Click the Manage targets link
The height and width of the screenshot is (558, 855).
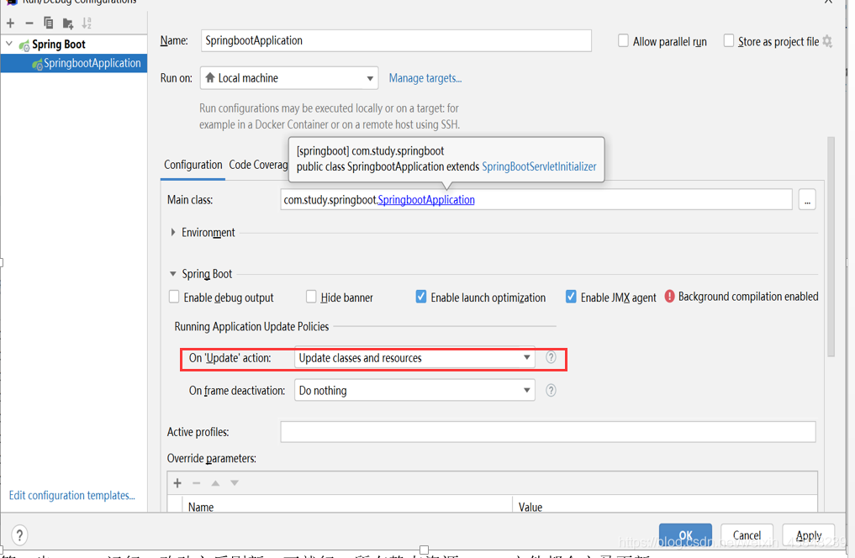[425, 78]
